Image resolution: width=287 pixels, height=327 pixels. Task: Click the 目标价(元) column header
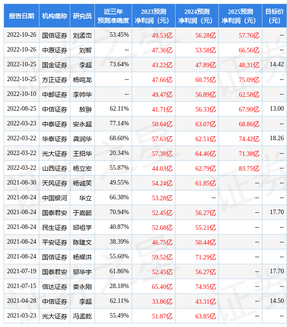click(274, 16)
